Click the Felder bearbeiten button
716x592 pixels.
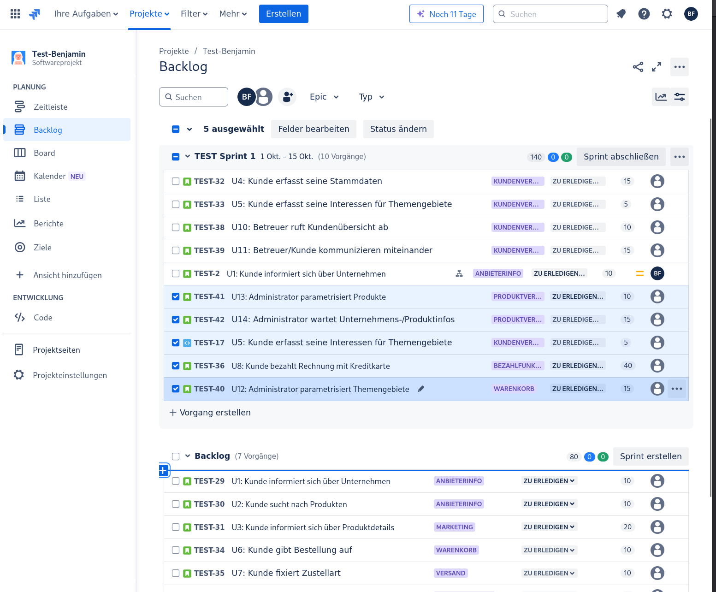pos(314,129)
